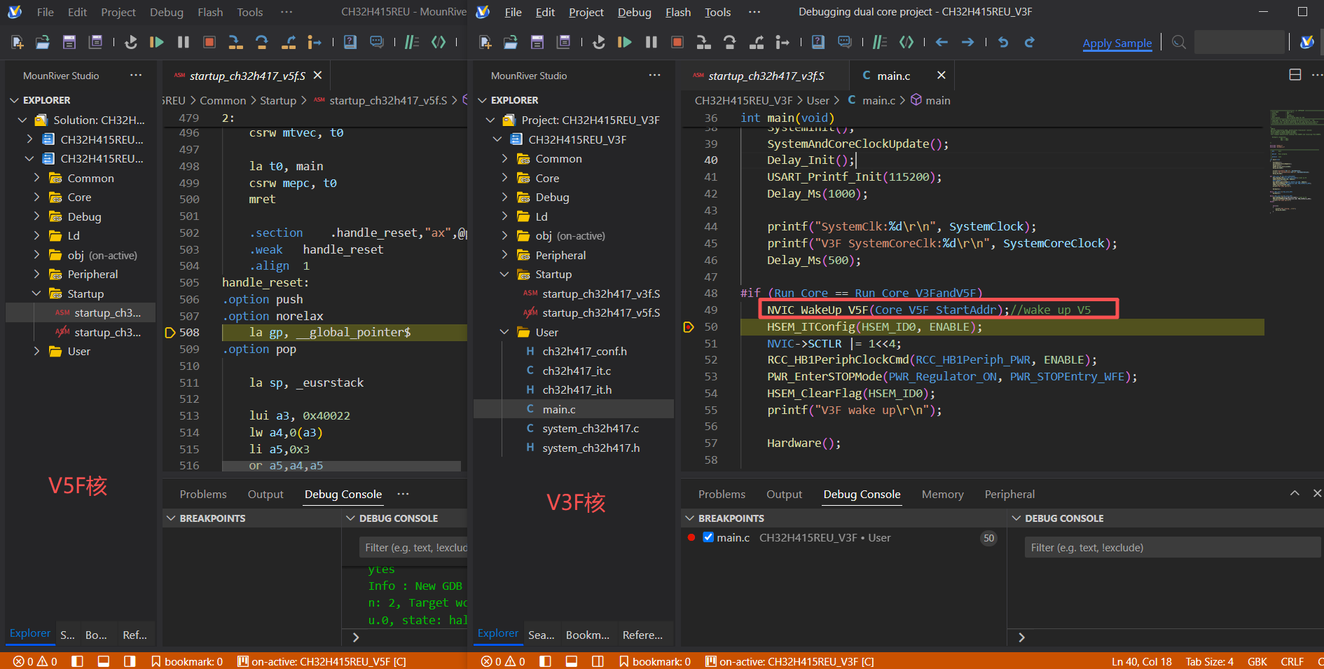Restart debugging in the V5F window toolbar
The height and width of the screenshot is (669, 1324).
[130, 42]
